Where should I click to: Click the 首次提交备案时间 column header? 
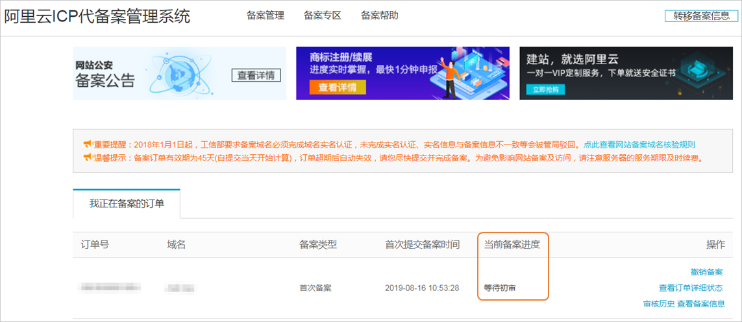tap(422, 244)
